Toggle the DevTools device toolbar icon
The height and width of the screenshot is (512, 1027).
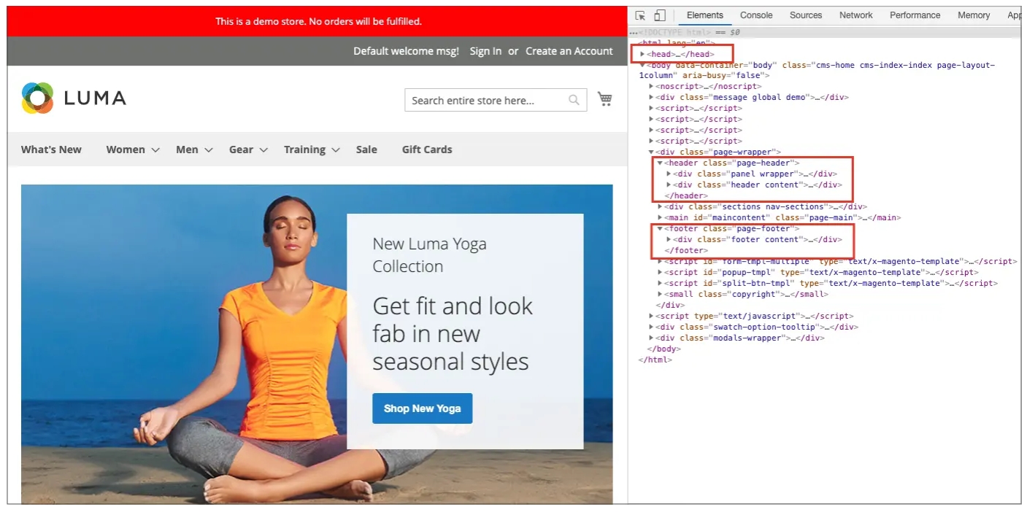pyautogui.click(x=659, y=15)
